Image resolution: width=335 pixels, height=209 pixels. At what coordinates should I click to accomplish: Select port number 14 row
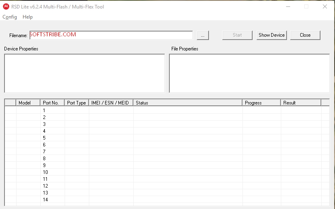click(167, 199)
